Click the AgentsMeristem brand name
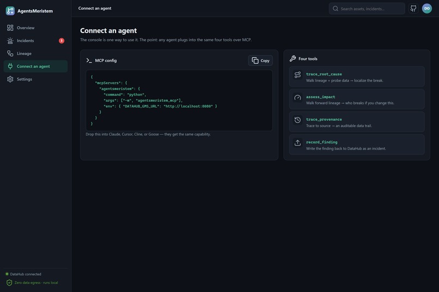439x292 pixels. [x=35, y=11]
